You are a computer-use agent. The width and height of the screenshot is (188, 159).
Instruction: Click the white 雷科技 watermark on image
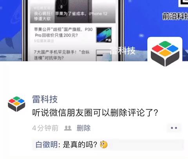click(x=122, y=51)
